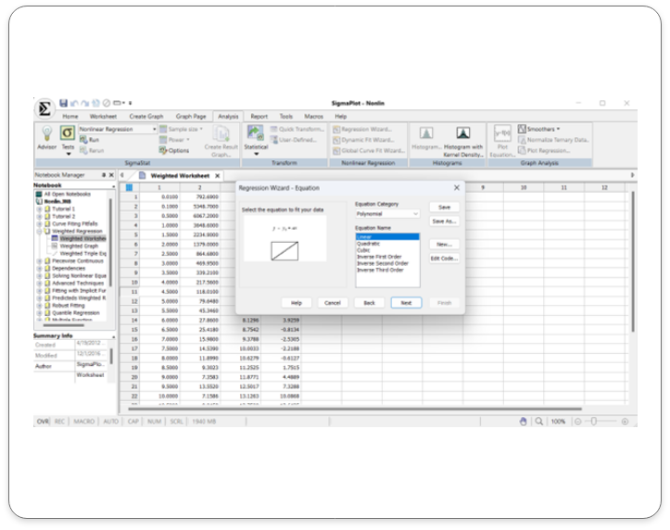
Task: Click Next in the Regression Wizard
Action: [x=406, y=303]
